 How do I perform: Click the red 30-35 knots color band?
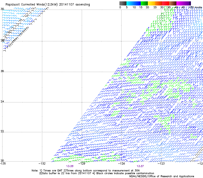coord(166,3)
